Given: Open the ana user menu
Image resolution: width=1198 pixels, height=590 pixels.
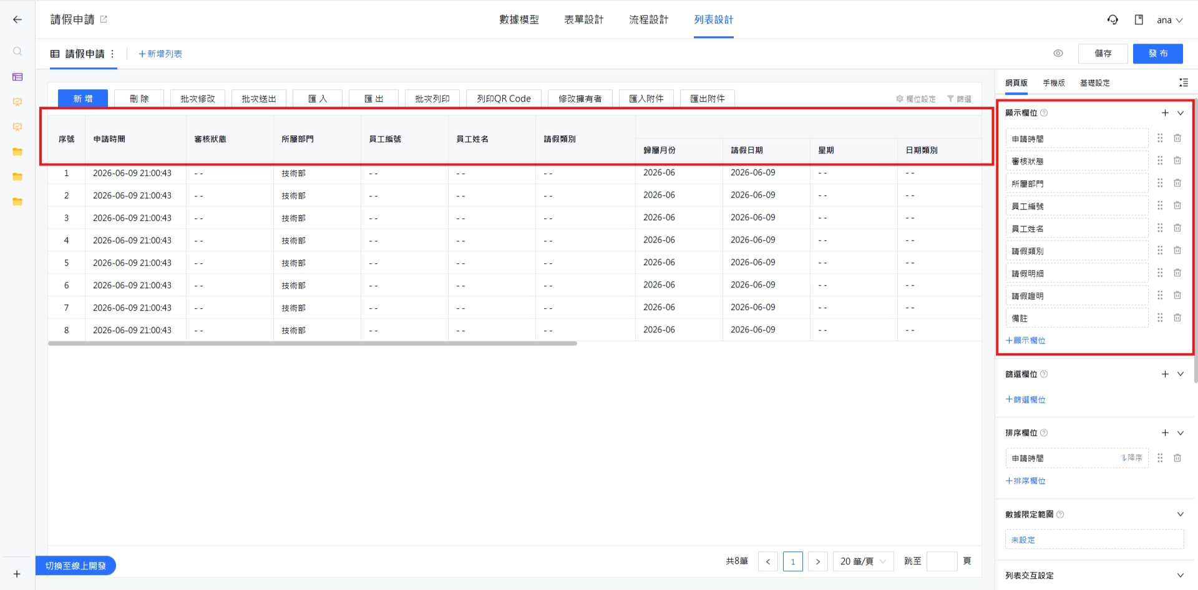Looking at the screenshot, I should (x=1169, y=20).
